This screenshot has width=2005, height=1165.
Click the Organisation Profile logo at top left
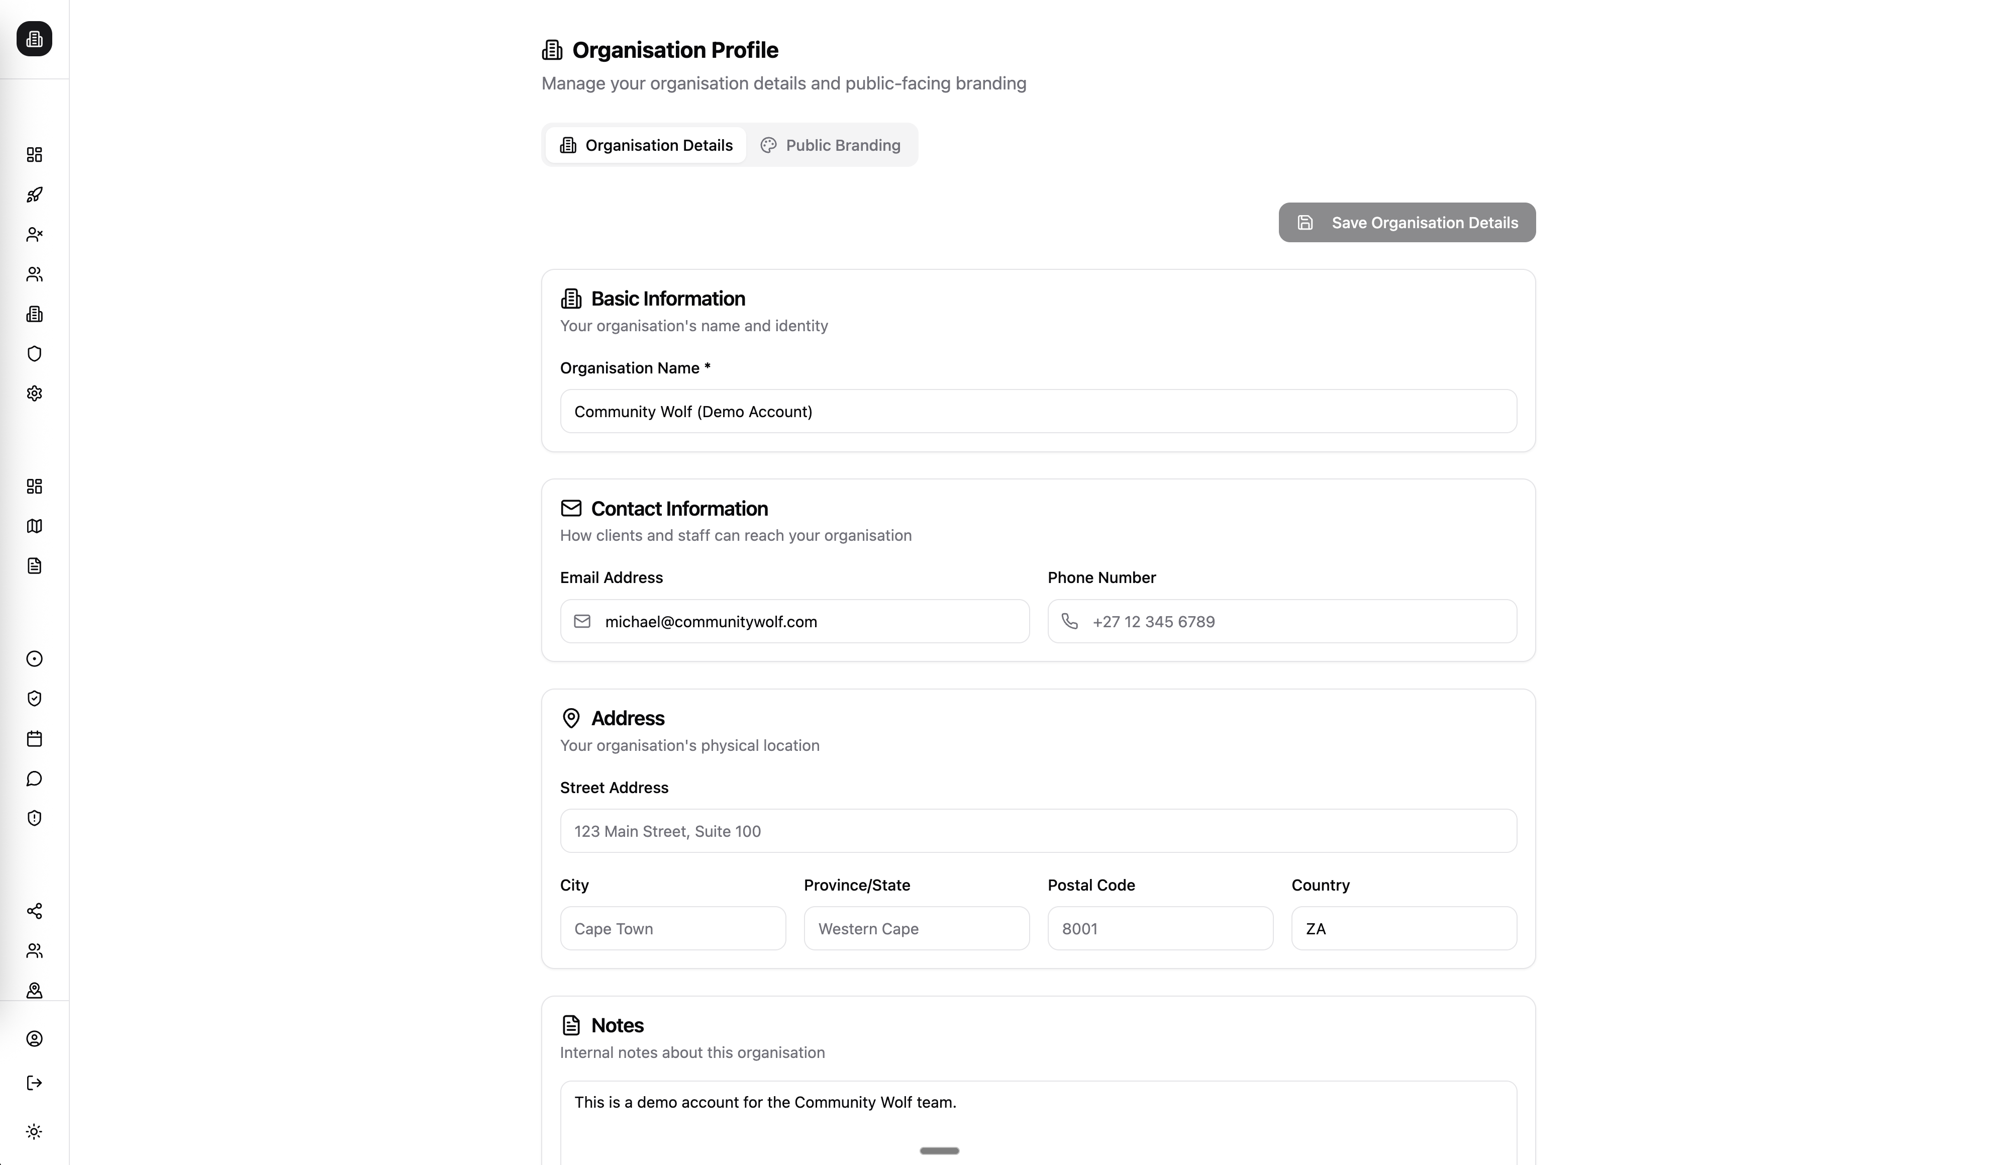(x=33, y=39)
